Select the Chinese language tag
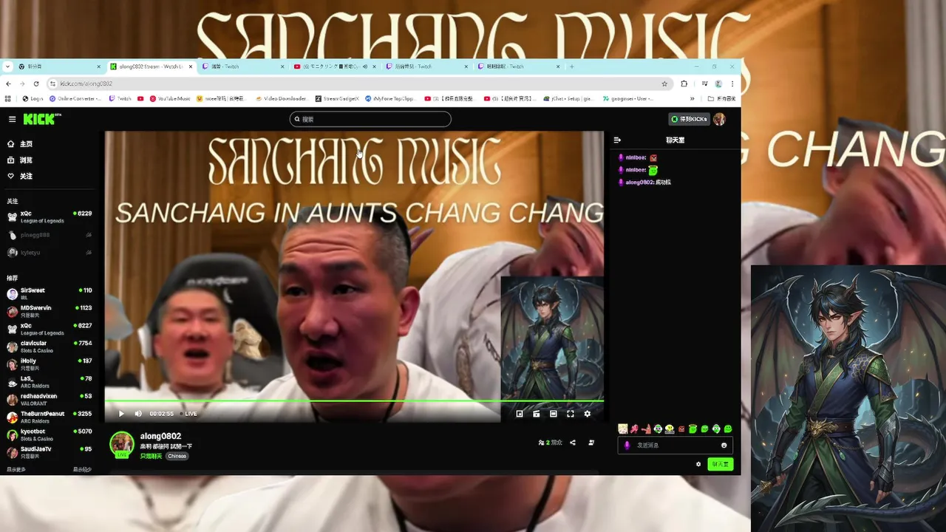This screenshot has height=532, width=946. tap(177, 456)
